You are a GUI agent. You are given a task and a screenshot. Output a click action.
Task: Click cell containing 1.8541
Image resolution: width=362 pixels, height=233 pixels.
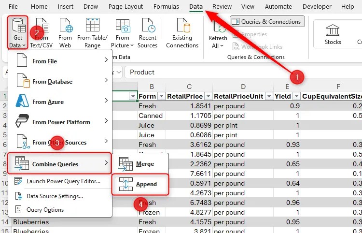(189, 106)
